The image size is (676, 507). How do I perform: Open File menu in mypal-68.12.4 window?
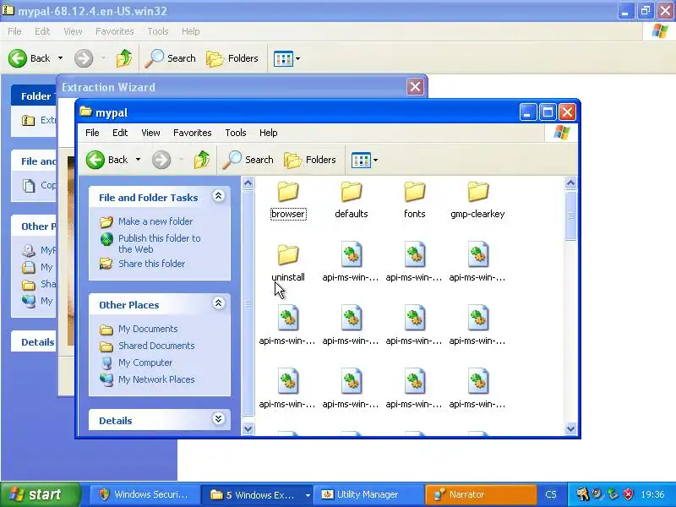click(14, 31)
